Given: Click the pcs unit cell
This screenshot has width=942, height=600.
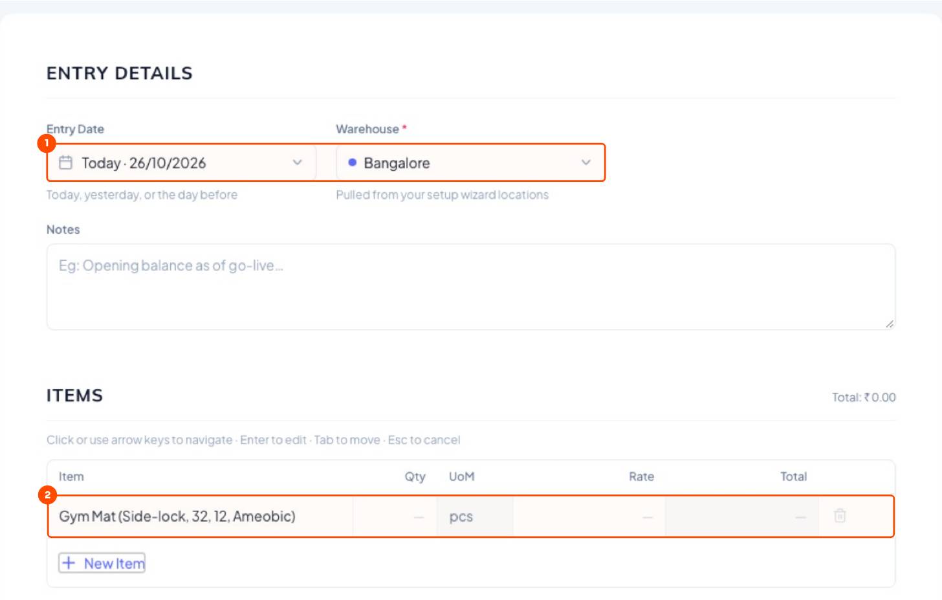Looking at the screenshot, I should [475, 517].
